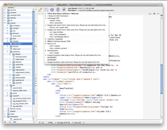Click the search.html file icon
This screenshot has width=167, height=130.
point(11,88)
